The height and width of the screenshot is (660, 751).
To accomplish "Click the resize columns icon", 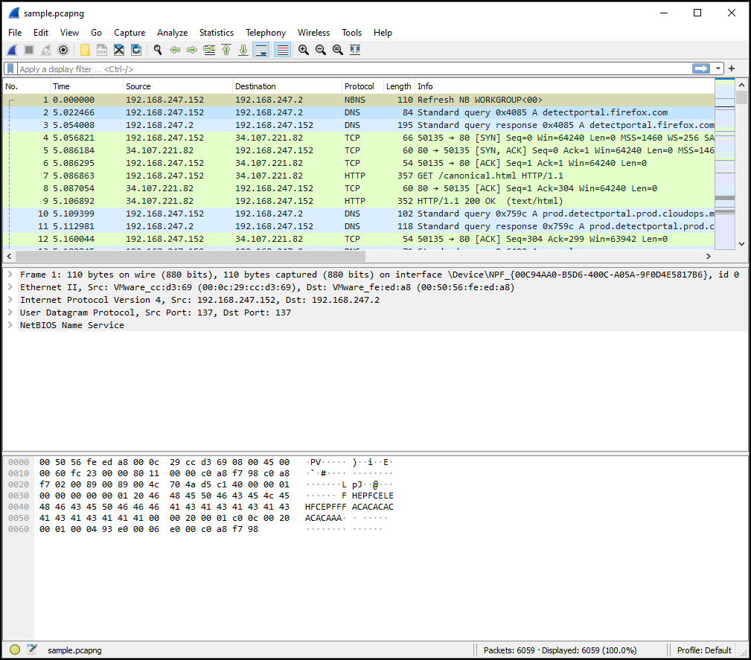I will point(355,50).
